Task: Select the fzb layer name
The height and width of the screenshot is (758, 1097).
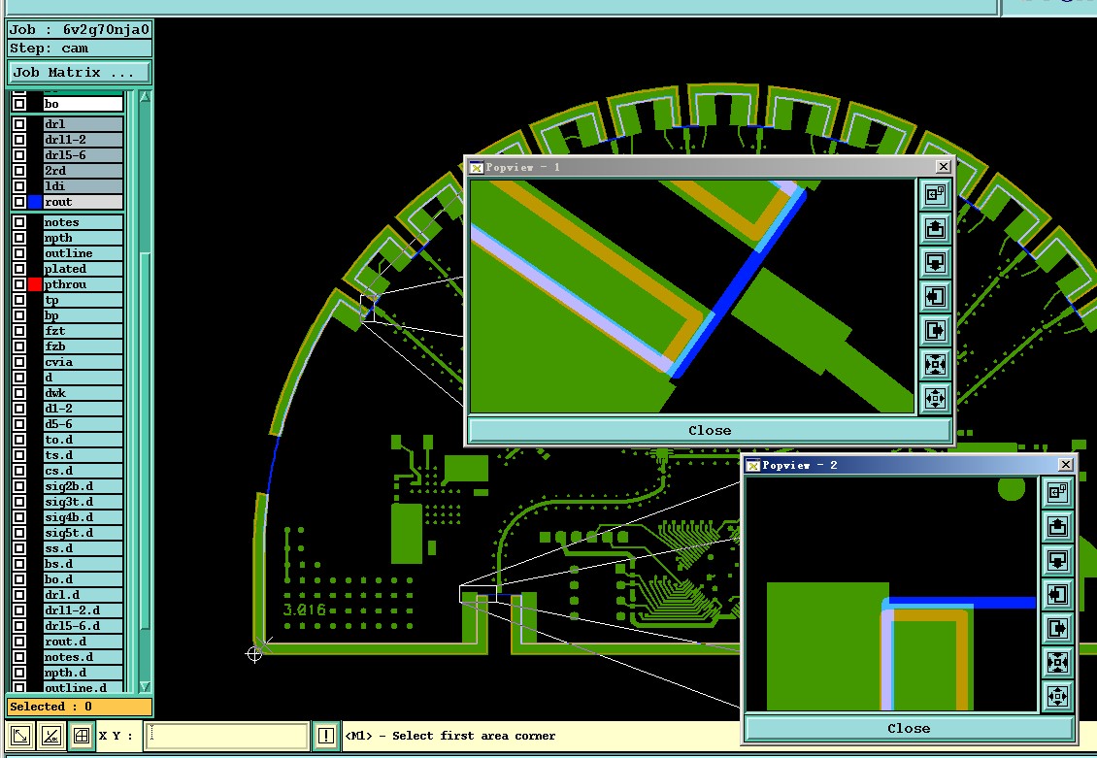Action: tap(83, 346)
